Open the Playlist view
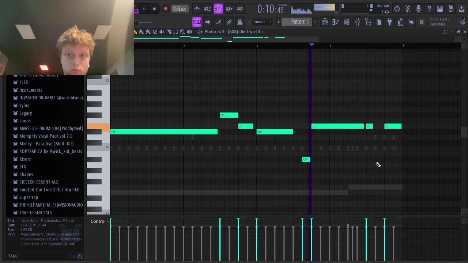 pyautogui.click(x=325, y=22)
